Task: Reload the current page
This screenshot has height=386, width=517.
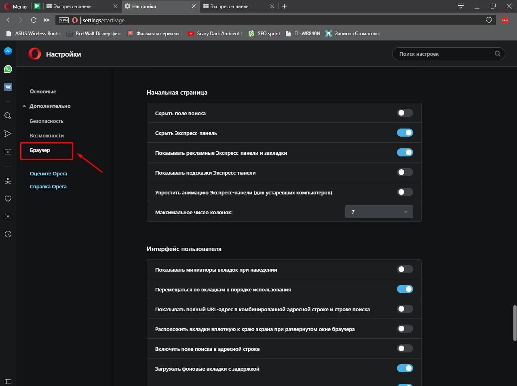Action: click(x=34, y=20)
